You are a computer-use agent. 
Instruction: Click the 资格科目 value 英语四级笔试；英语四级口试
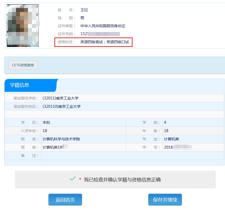click(x=105, y=42)
